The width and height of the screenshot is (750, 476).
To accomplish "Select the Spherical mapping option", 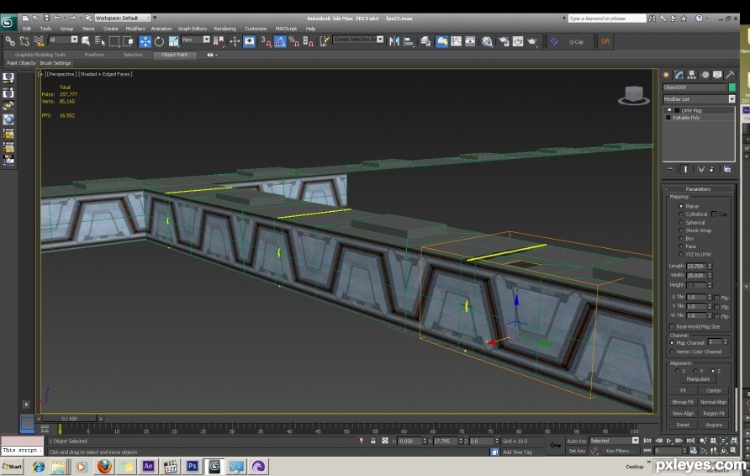I will pos(681,222).
